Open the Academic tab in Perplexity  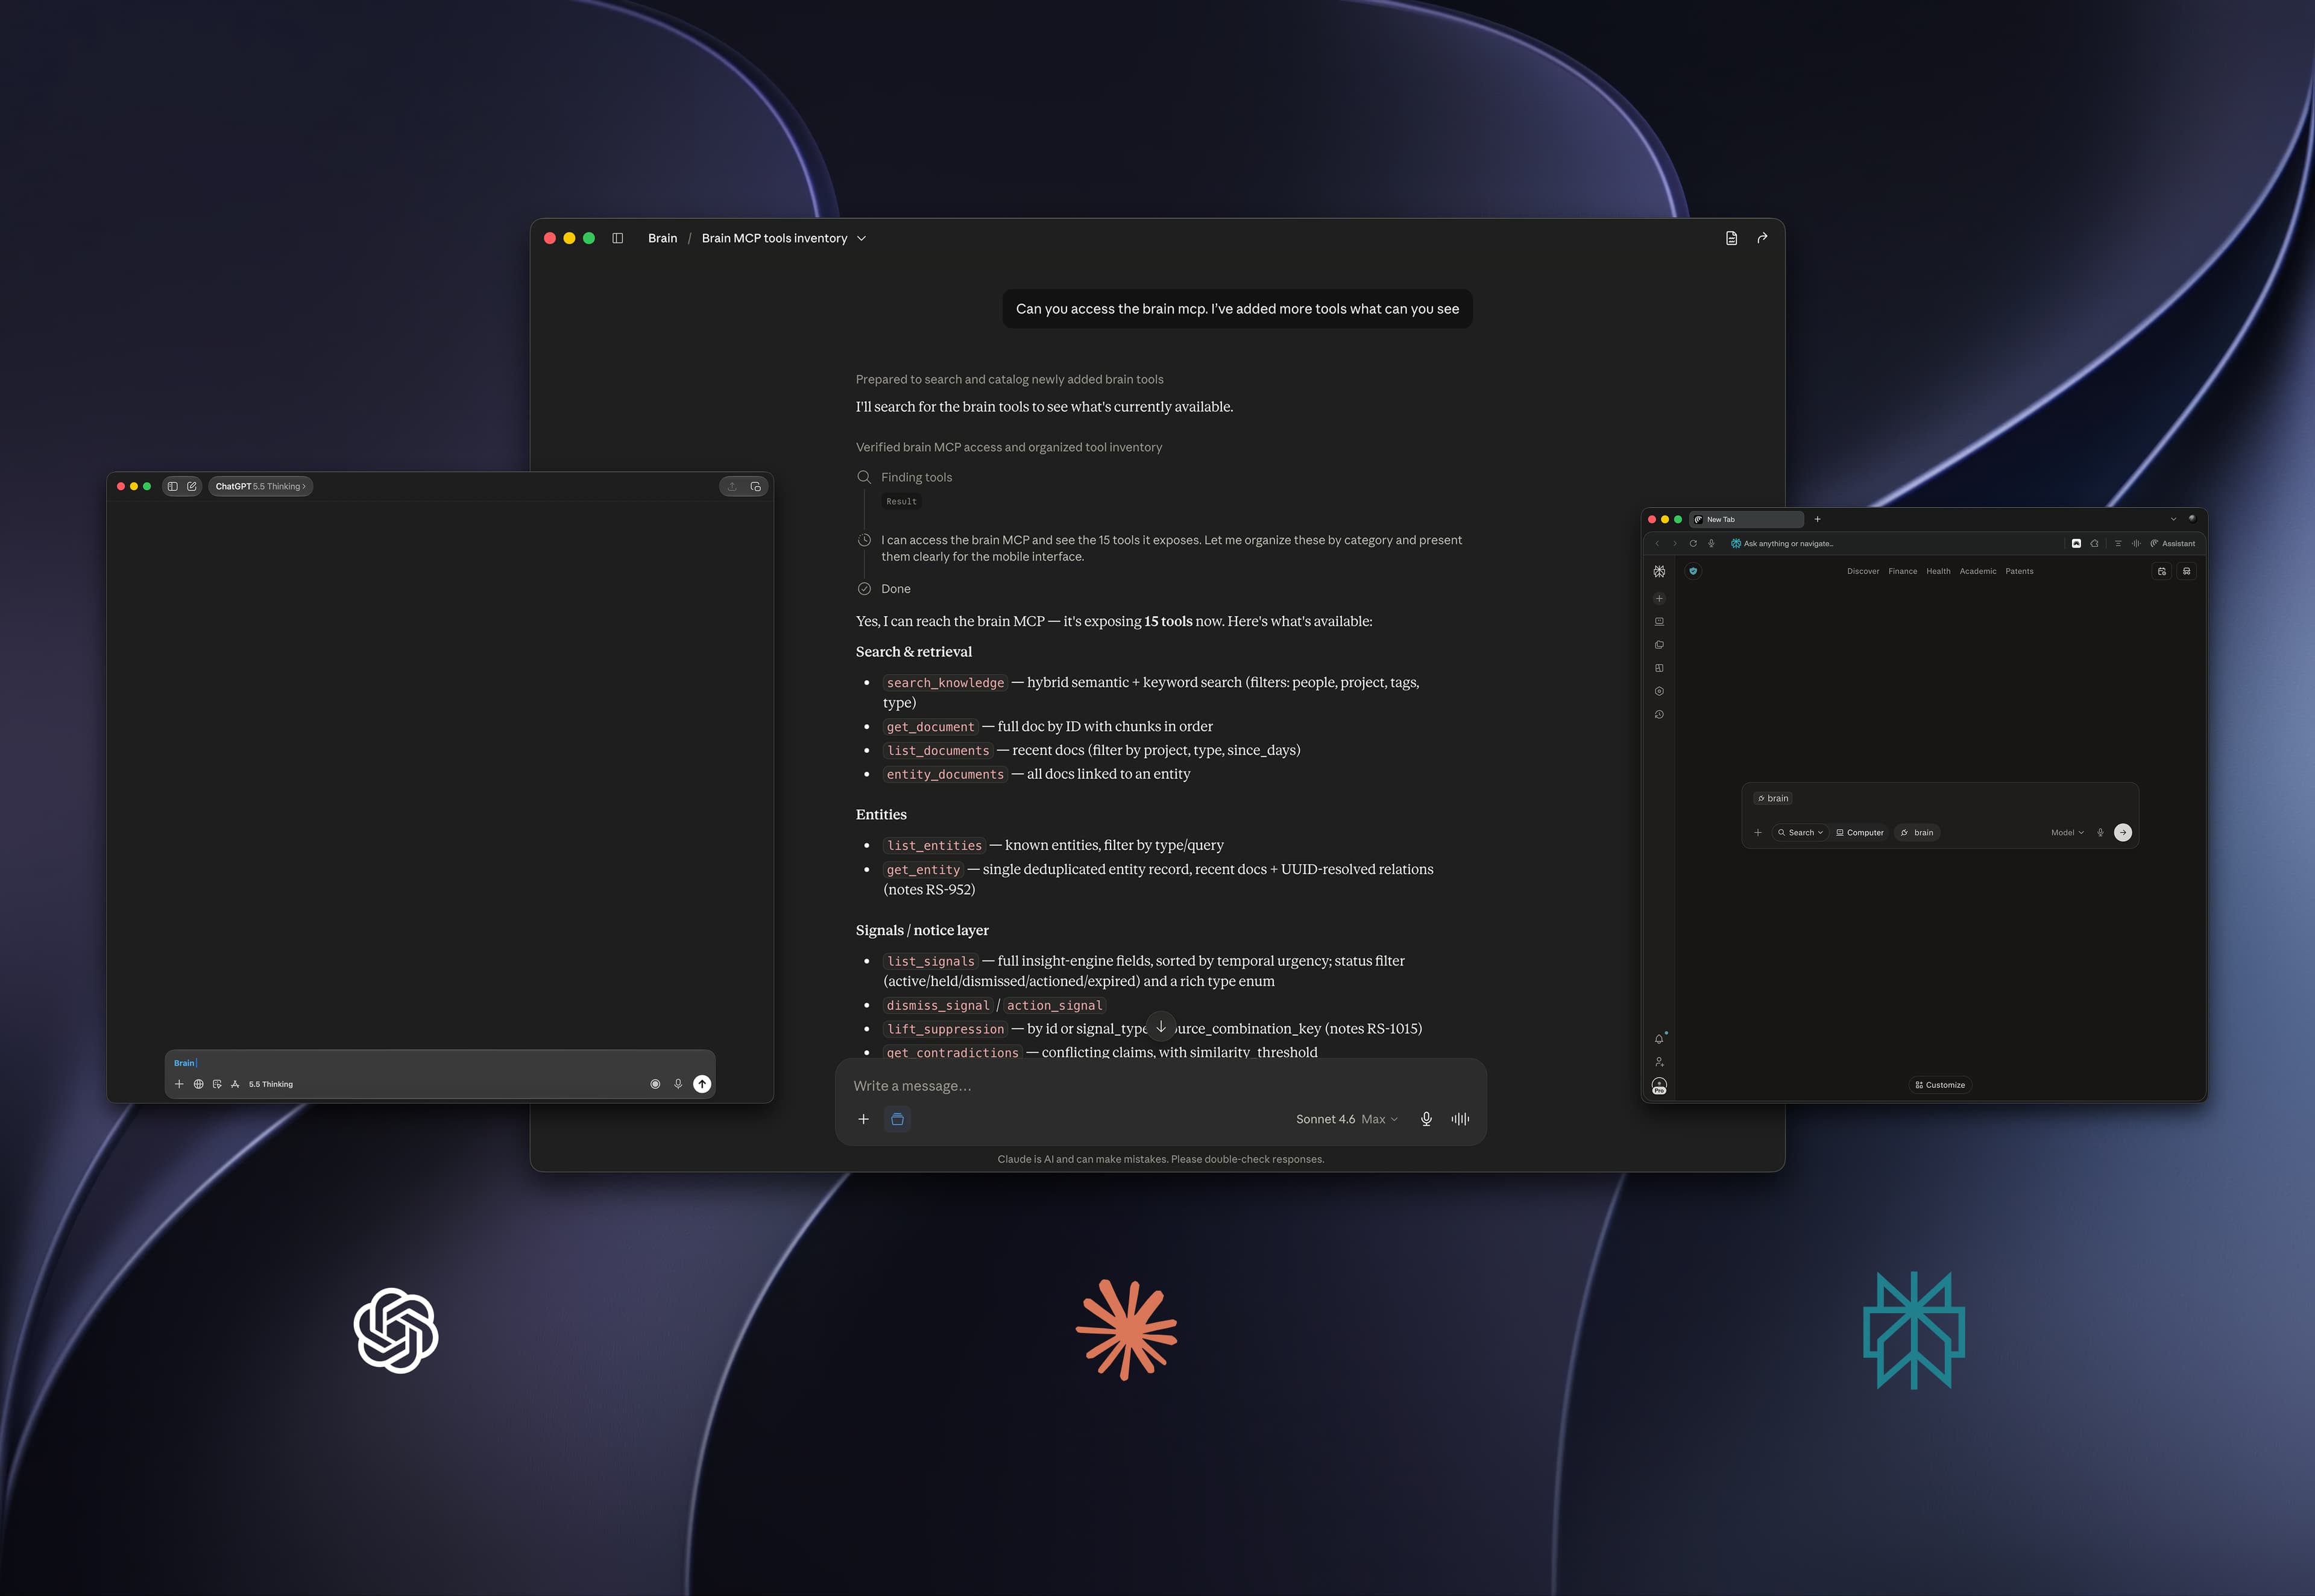click(x=1978, y=571)
